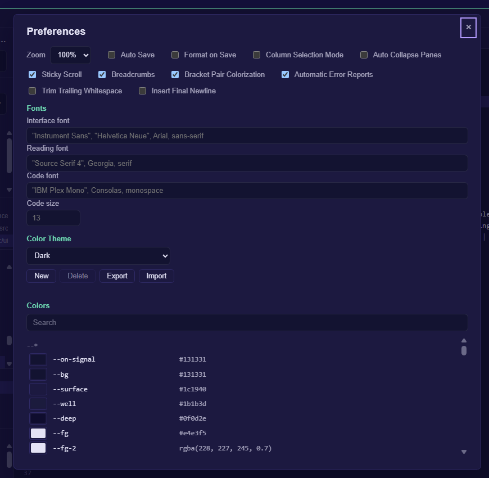Click the --* group header
The image size is (489, 478).
tap(32, 345)
